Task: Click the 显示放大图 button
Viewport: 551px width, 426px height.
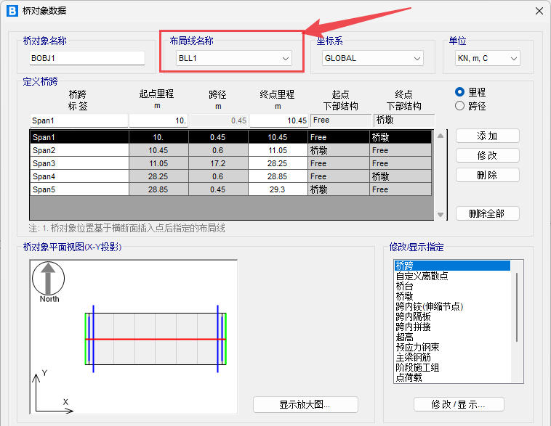Action: click(305, 404)
